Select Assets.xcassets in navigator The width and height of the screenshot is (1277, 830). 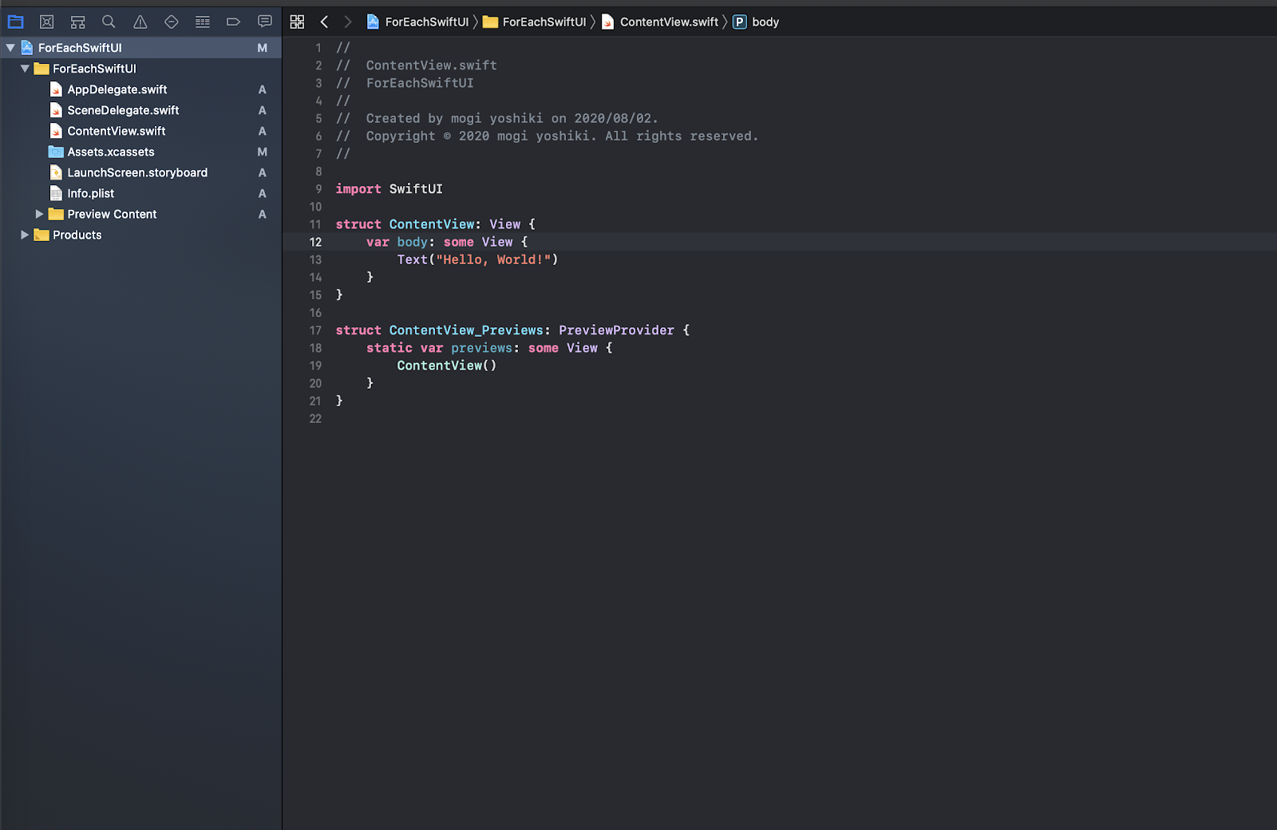tap(141, 152)
